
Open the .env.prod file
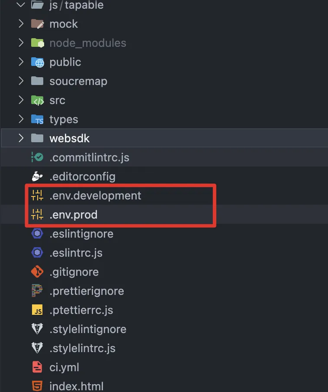point(73,215)
